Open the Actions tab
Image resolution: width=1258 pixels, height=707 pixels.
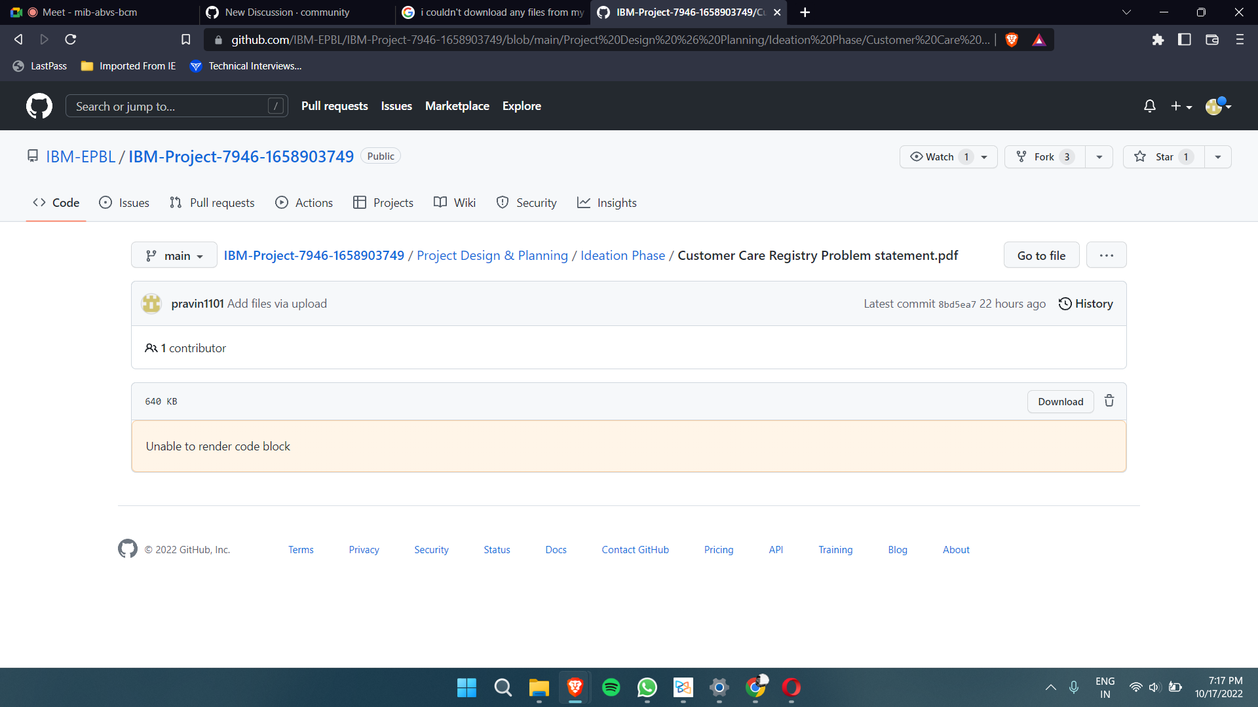pos(304,203)
